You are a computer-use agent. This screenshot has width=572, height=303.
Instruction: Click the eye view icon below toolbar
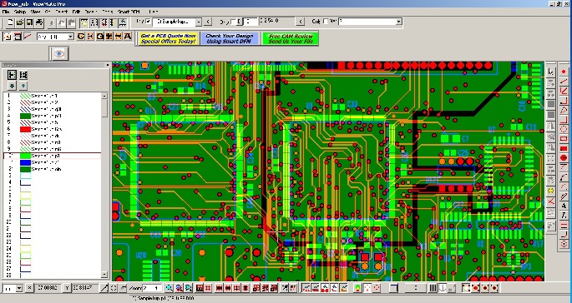tap(58, 54)
